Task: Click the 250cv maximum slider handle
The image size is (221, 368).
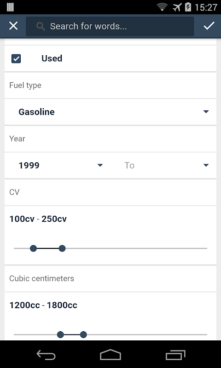Action: pyautogui.click(x=62, y=248)
